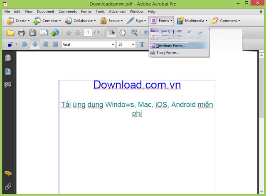Click the Print icon

coord(21,32)
